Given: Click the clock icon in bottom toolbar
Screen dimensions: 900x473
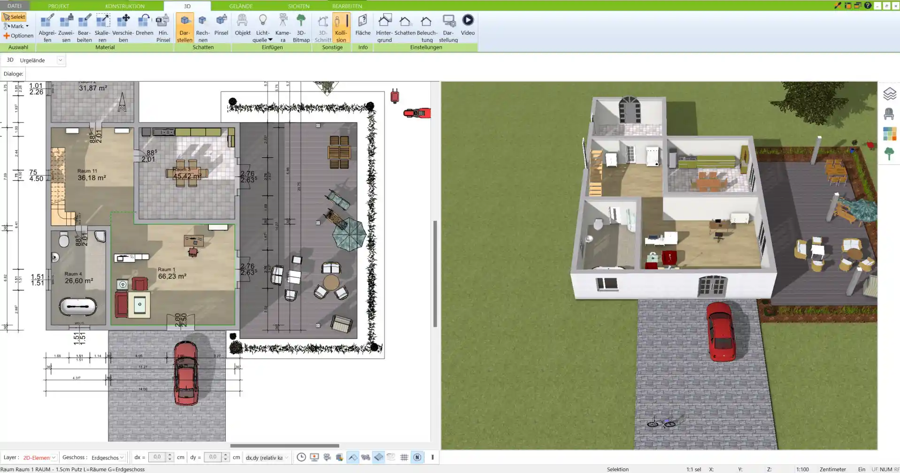Looking at the screenshot, I should tap(301, 457).
